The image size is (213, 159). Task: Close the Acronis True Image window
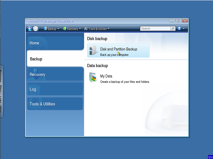(x=185, y=21)
